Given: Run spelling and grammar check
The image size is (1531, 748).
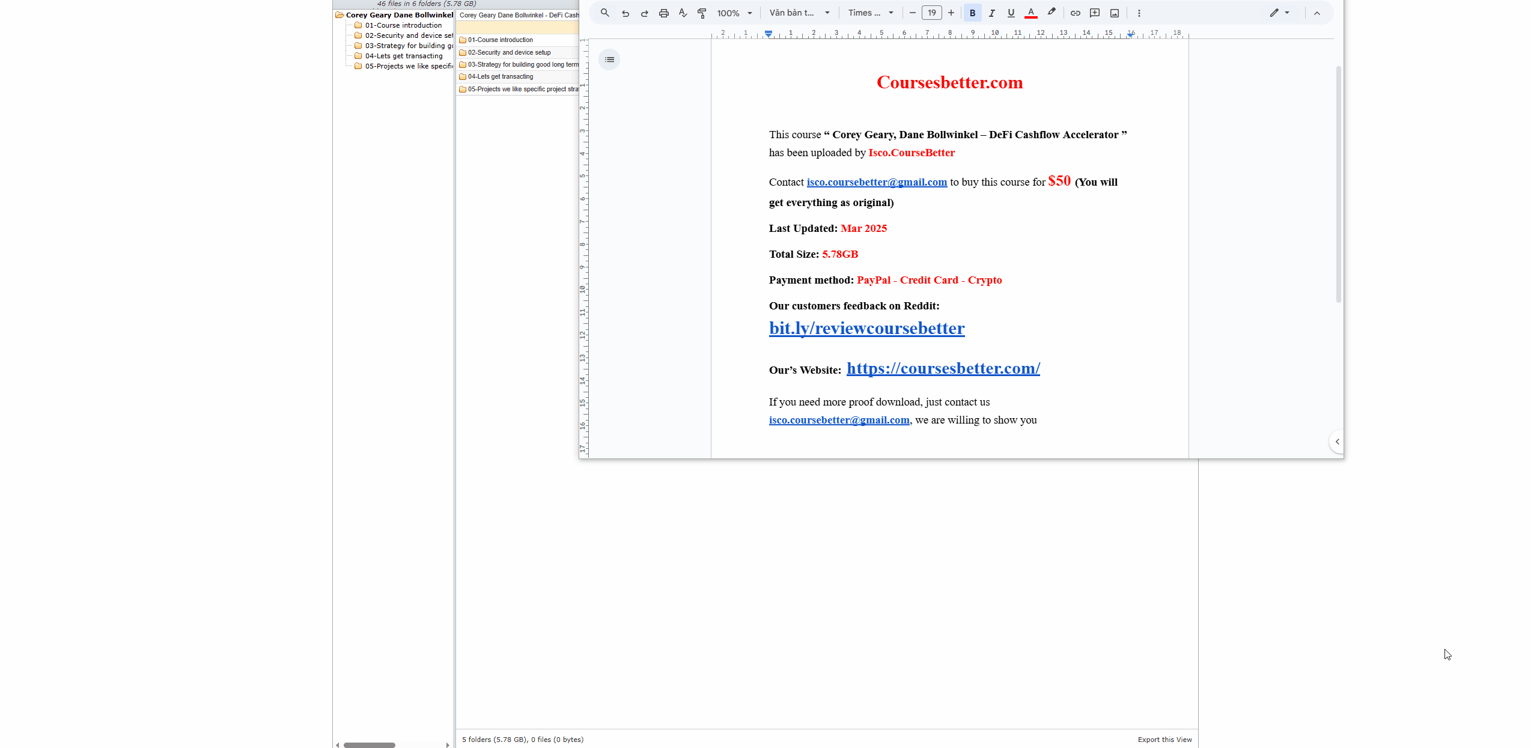Looking at the screenshot, I should point(683,13).
